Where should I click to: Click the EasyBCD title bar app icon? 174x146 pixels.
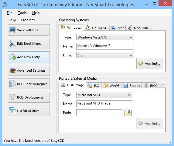(5, 4)
